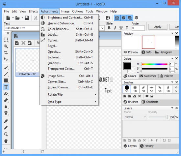181x156 pixels.
Task: Switch to the Palette tab
Action: click(167, 76)
